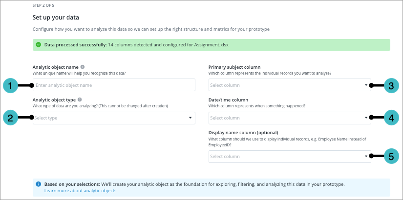Image resolution: width=403 pixels, height=200 pixels.
Task: Click the numbered callout 2 marker
Action: pyautogui.click(x=10, y=118)
